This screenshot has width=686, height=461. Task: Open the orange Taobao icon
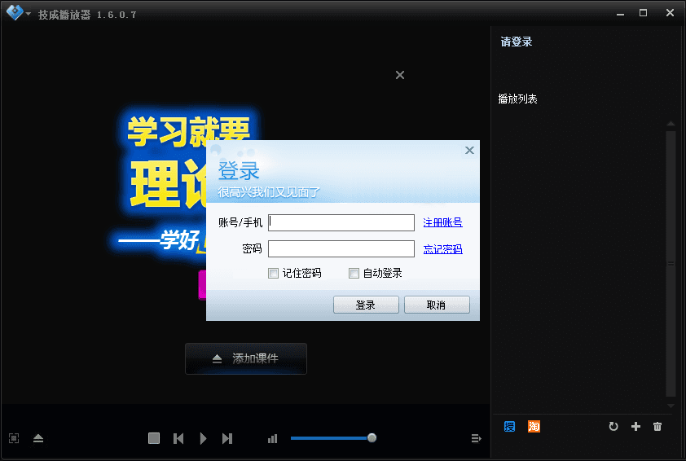coord(534,426)
